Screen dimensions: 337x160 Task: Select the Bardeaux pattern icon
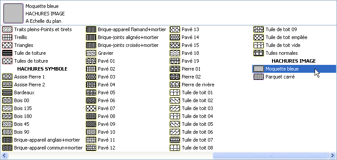(x=7, y=92)
